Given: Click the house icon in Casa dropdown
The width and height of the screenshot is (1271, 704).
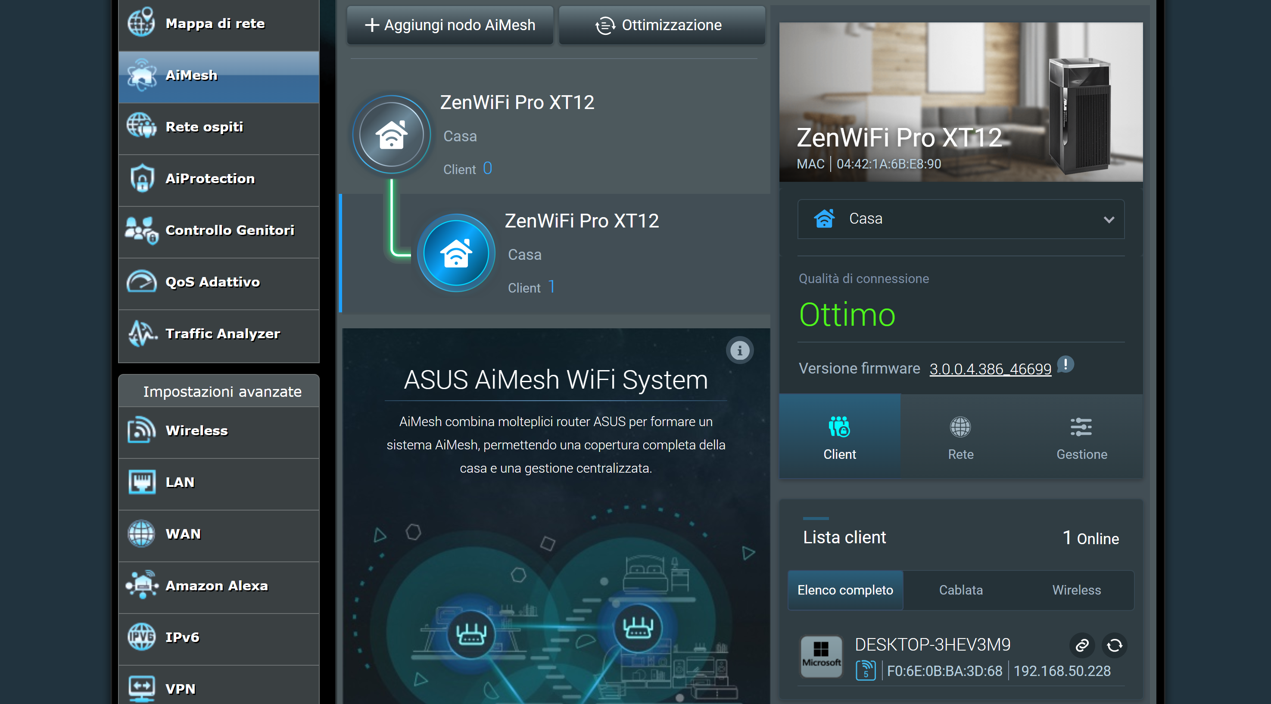Looking at the screenshot, I should click(x=825, y=218).
